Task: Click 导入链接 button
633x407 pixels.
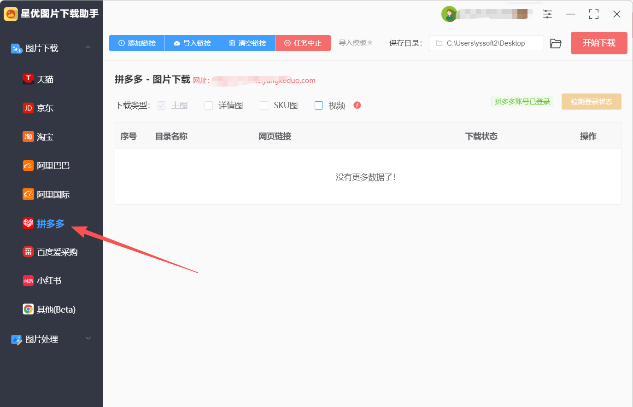Action: pyautogui.click(x=192, y=43)
